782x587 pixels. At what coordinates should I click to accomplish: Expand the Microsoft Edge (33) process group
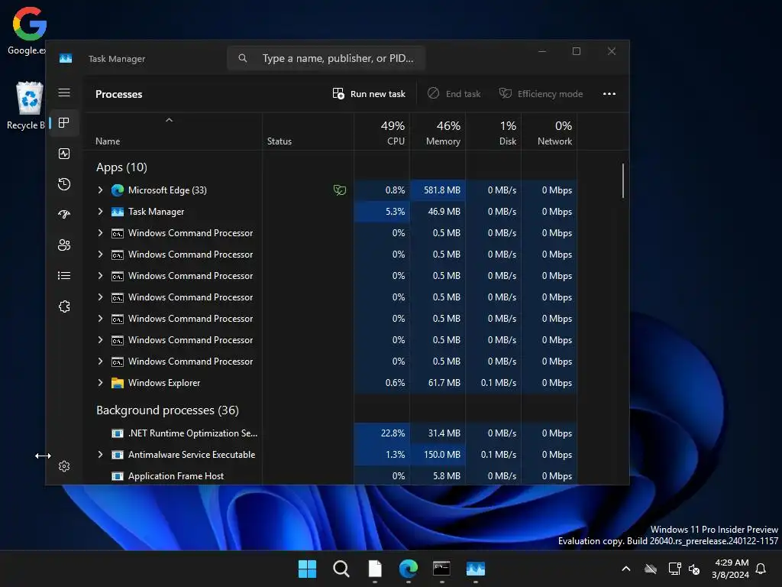(100, 190)
